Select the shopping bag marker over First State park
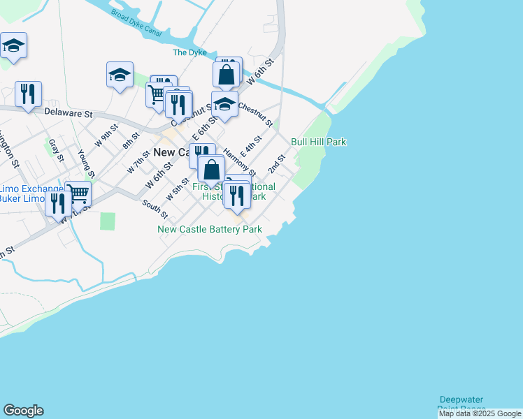523x419 pixels. pyautogui.click(x=211, y=170)
